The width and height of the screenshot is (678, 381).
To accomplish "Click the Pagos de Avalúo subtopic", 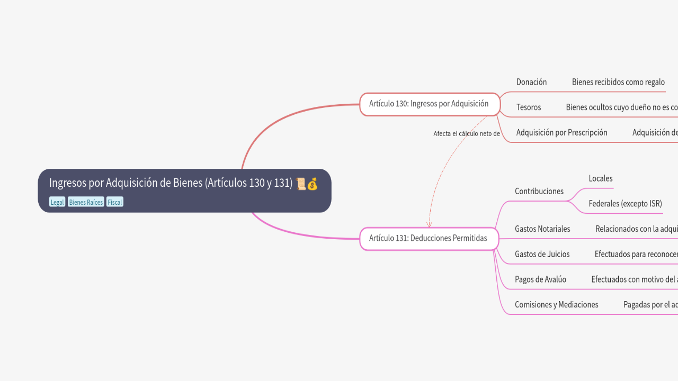I will click(x=540, y=279).
